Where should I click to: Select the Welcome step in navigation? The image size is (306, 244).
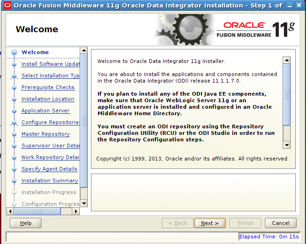coord(35,52)
